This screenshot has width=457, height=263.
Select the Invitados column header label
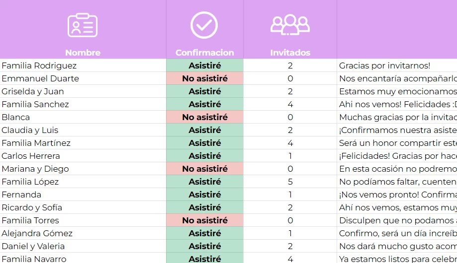(x=290, y=53)
